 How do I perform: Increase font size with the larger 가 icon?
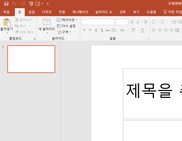point(132,22)
